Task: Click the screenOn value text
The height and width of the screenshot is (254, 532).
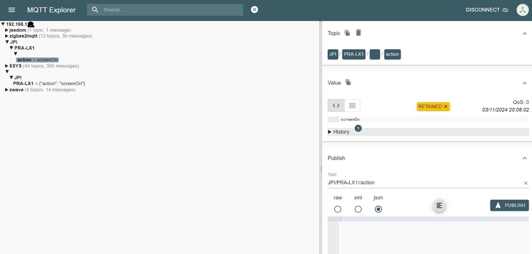Action: [x=350, y=119]
